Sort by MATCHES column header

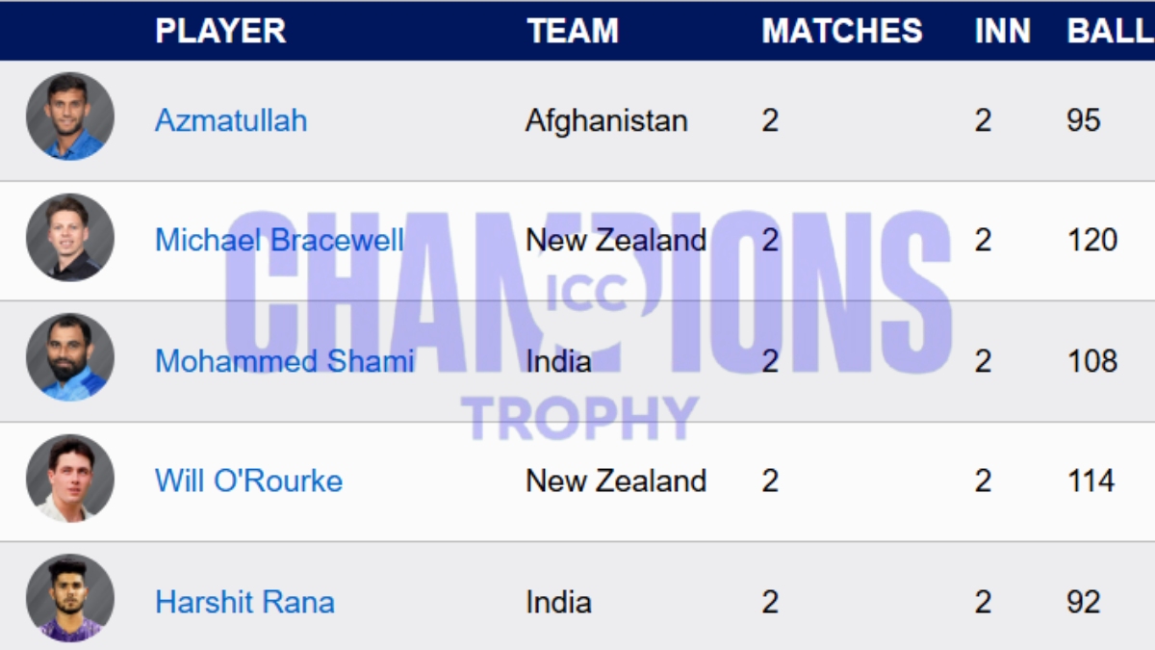click(x=842, y=31)
